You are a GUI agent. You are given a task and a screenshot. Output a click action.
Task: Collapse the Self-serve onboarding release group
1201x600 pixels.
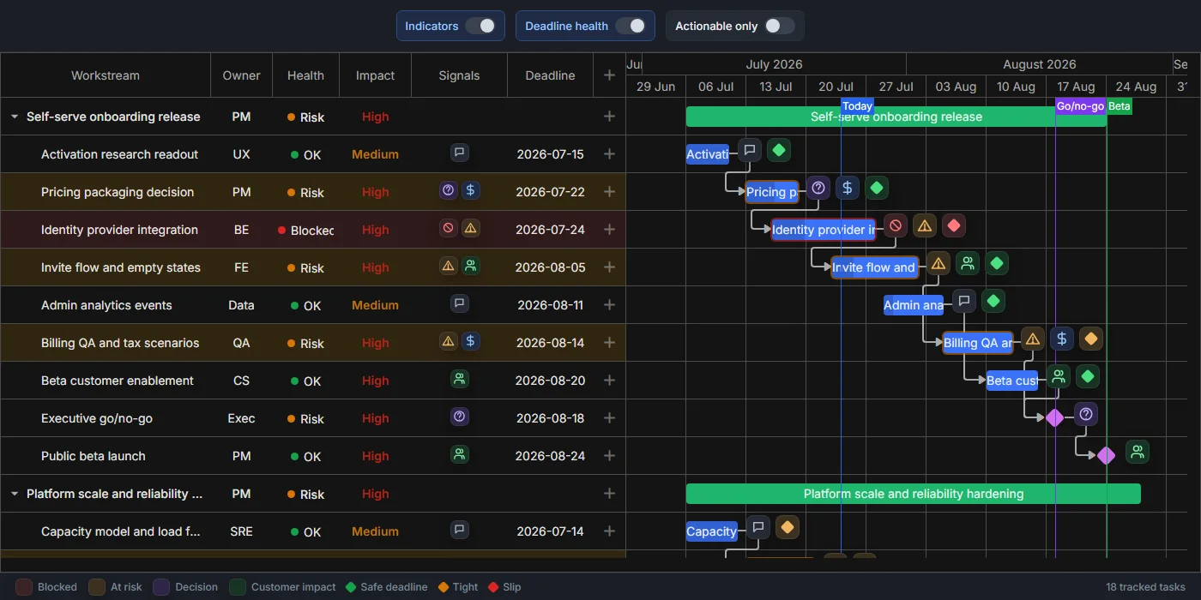(x=15, y=117)
